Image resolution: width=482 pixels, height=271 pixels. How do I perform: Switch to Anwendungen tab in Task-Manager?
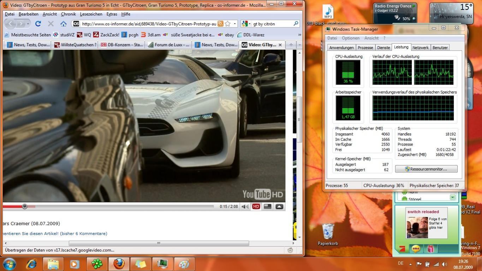coord(341,48)
